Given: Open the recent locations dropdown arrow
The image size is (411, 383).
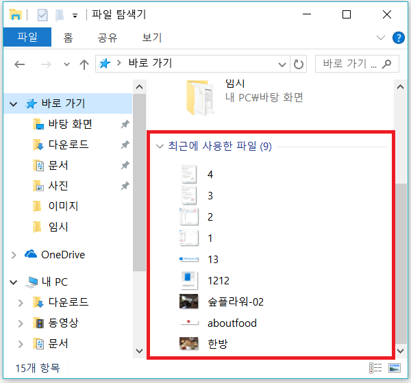Looking at the screenshot, I should [x=67, y=64].
